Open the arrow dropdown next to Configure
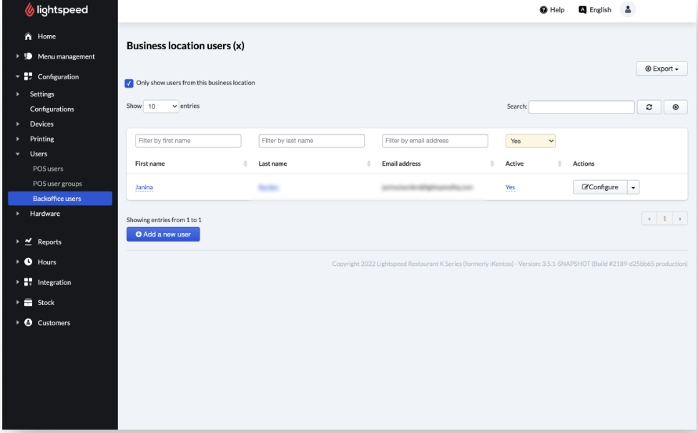Image resolution: width=698 pixels, height=433 pixels. coord(634,188)
